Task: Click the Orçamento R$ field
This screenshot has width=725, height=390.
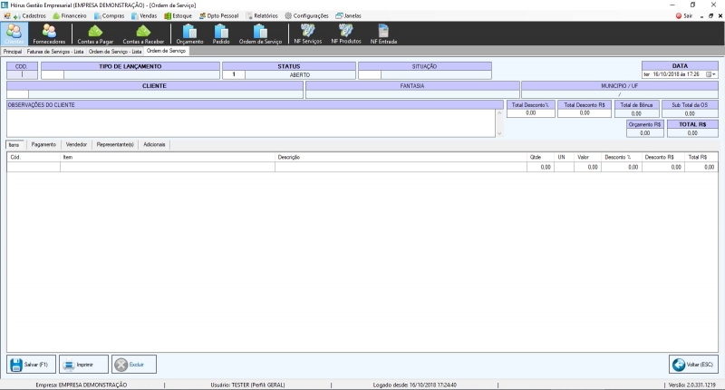Action: (645, 132)
